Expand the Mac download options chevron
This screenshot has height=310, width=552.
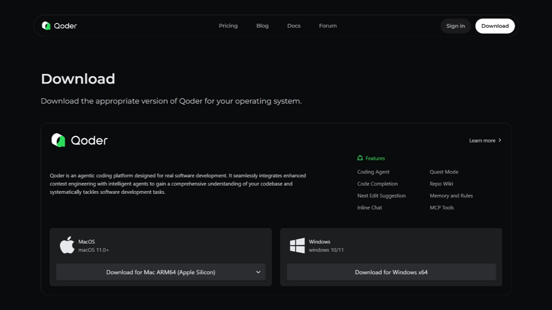[x=258, y=272]
